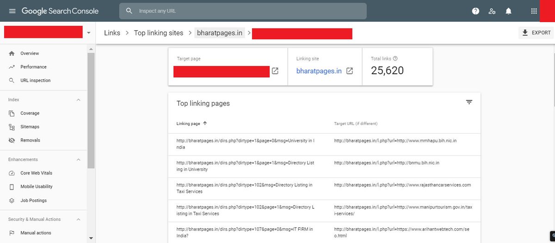Open the filter rows icon
Viewport: 555px width, 243px height.
[469, 102]
